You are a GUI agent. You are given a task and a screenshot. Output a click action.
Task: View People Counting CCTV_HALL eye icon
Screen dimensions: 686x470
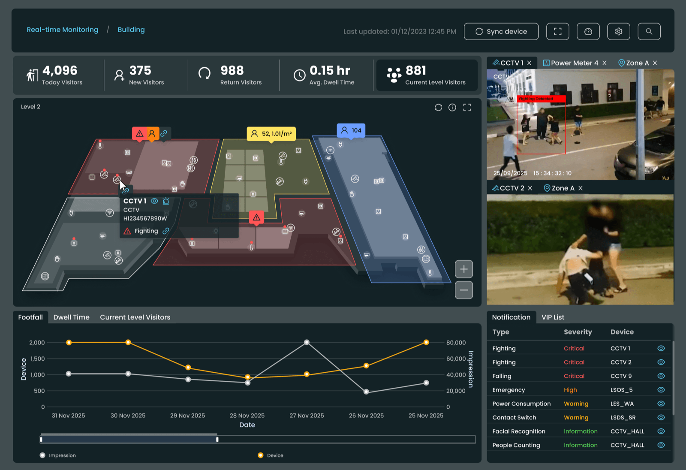point(661,445)
